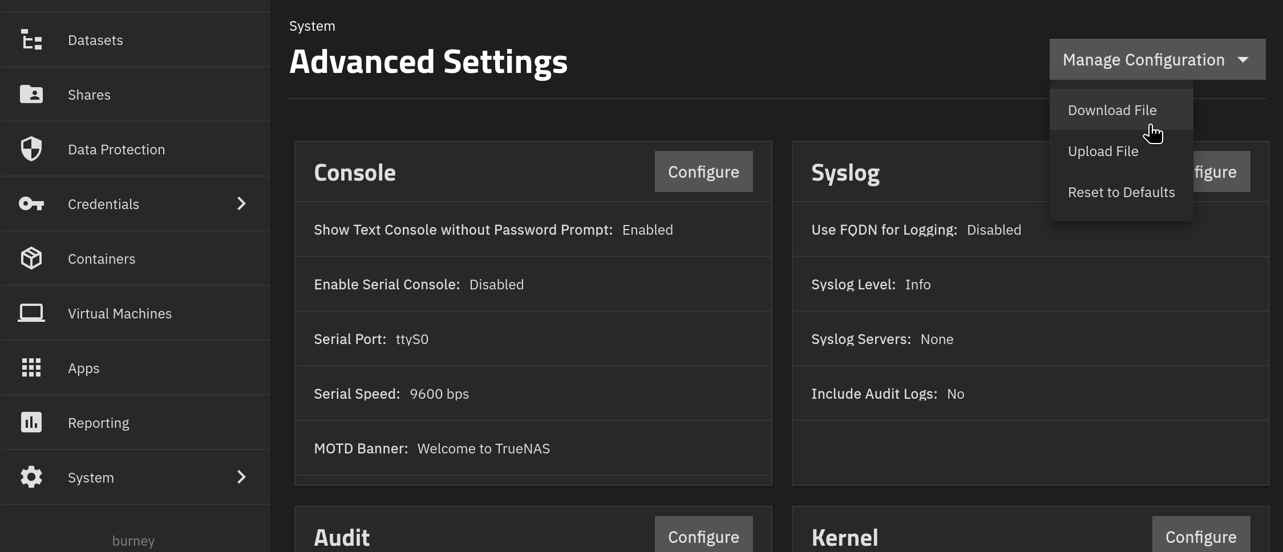The height and width of the screenshot is (552, 1283).
Task: Open the Datasets tree icon
Action: point(31,40)
